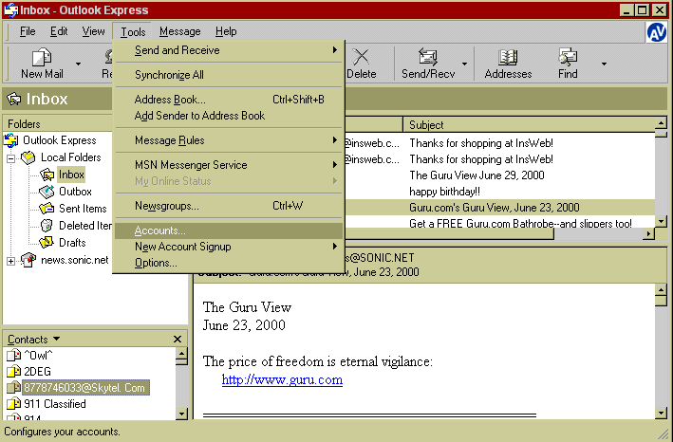Image resolution: width=673 pixels, height=442 pixels.
Task: Choose Newsgroups... from Tools menu
Action: (x=229, y=206)
